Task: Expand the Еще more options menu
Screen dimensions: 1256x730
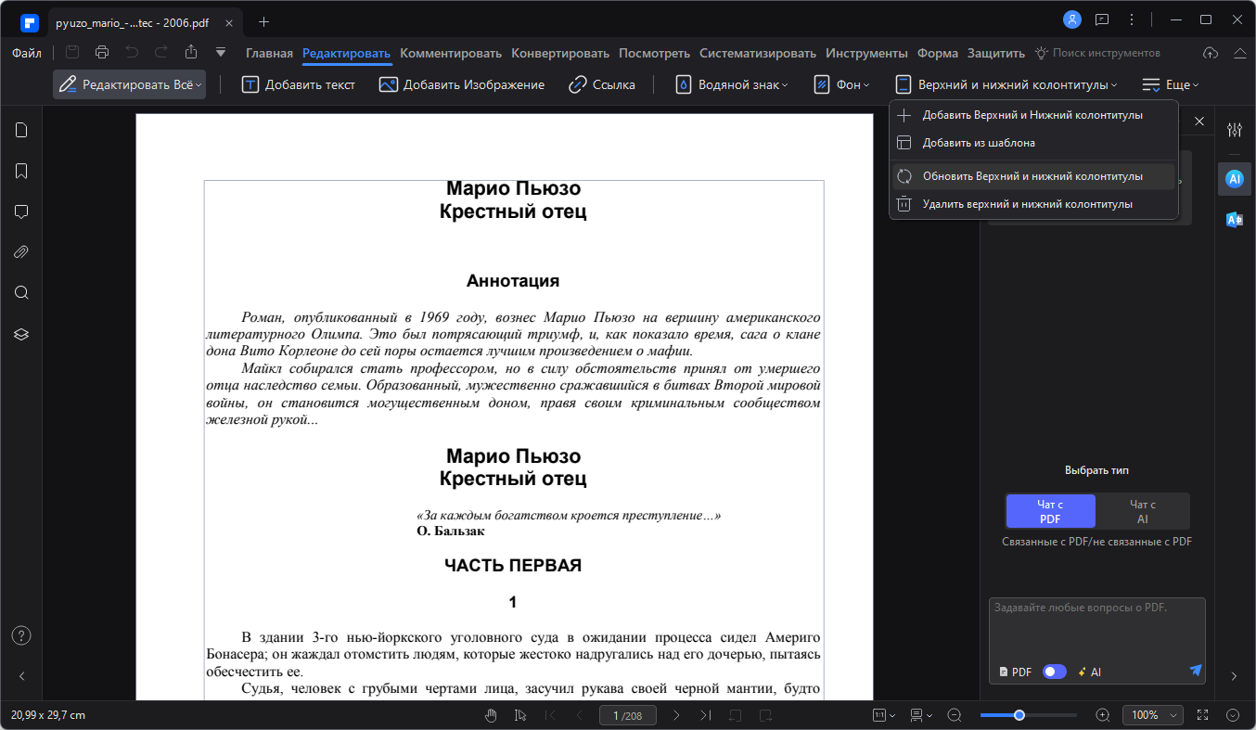Action: pyautogui.click(x=1170, y=84)
